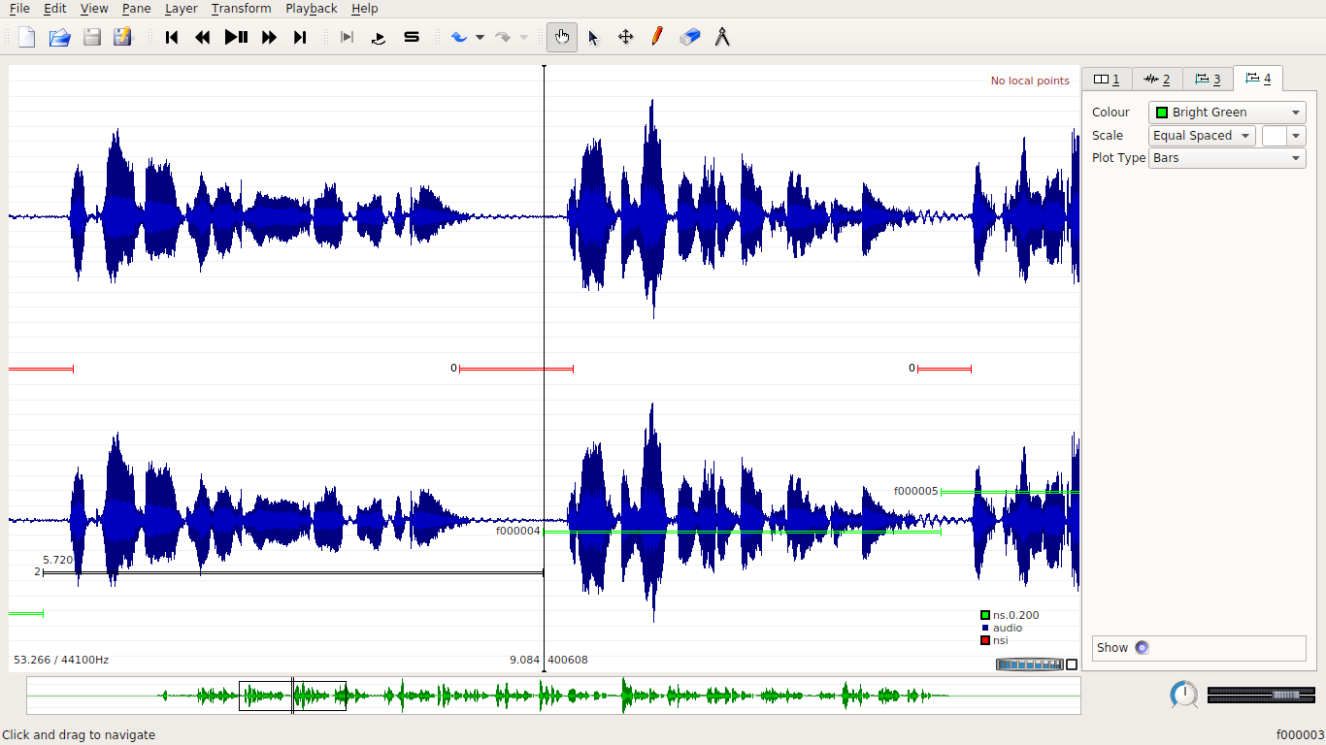The width and height of the screenshot is (1326, 745).
Task: Select the Measure tool
Action: pos(722,37)
